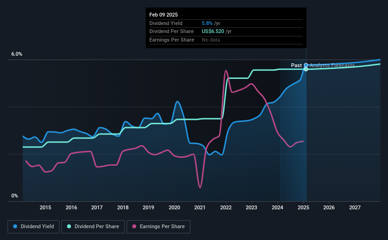Viewport: 388px width, 240px height.
Task: Toggle the Dividend Yield legend series
Action: pos(34,226)
